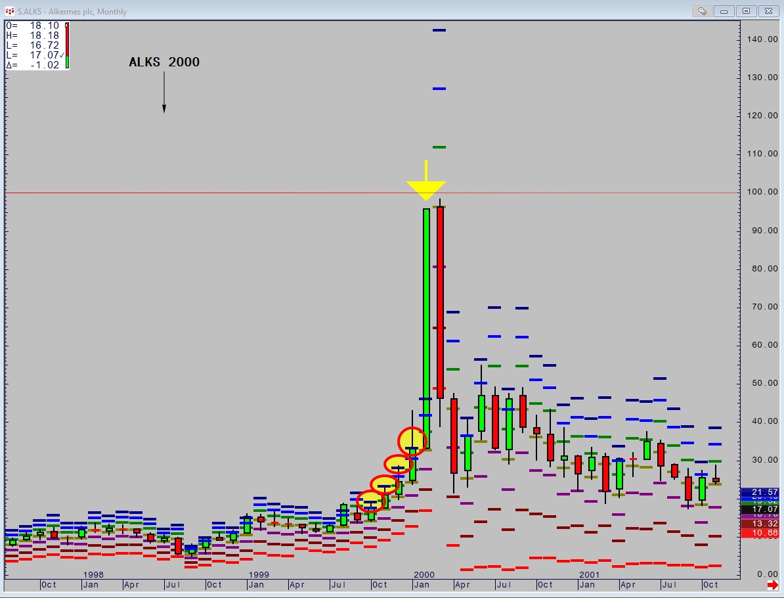
Task: Click the window title S.ALKS - Alkermes plc, Monthly
Action: pos(72,12)
